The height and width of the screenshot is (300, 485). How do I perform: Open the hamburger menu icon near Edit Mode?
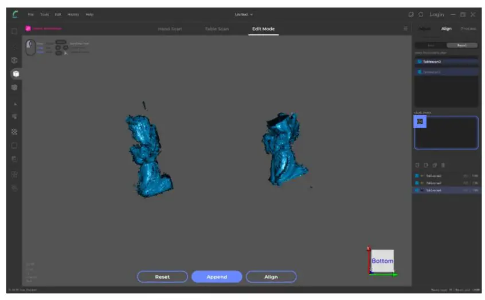pyautogui.click(x=405, y=29)
